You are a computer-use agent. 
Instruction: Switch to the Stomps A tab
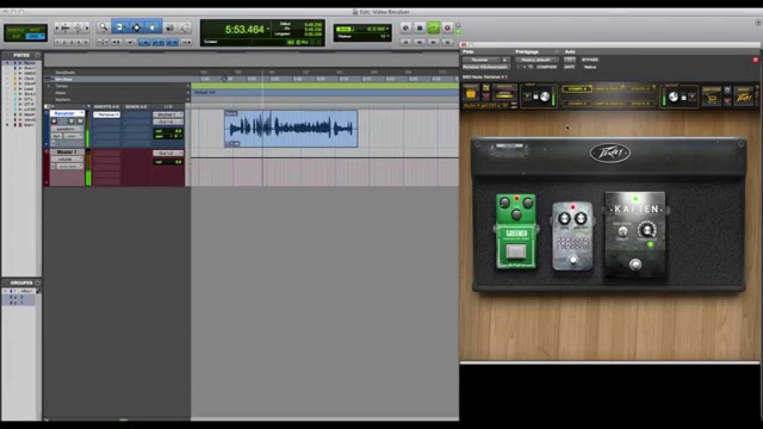[x=576, y=89]
